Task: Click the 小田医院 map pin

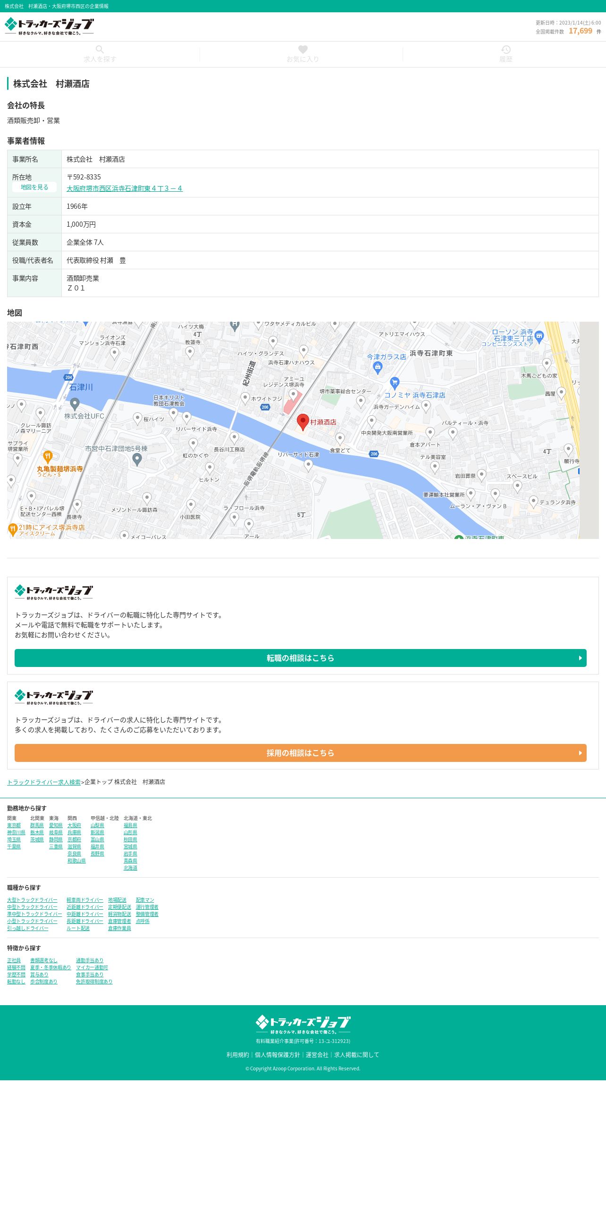Action: click(x=191, y=506)
